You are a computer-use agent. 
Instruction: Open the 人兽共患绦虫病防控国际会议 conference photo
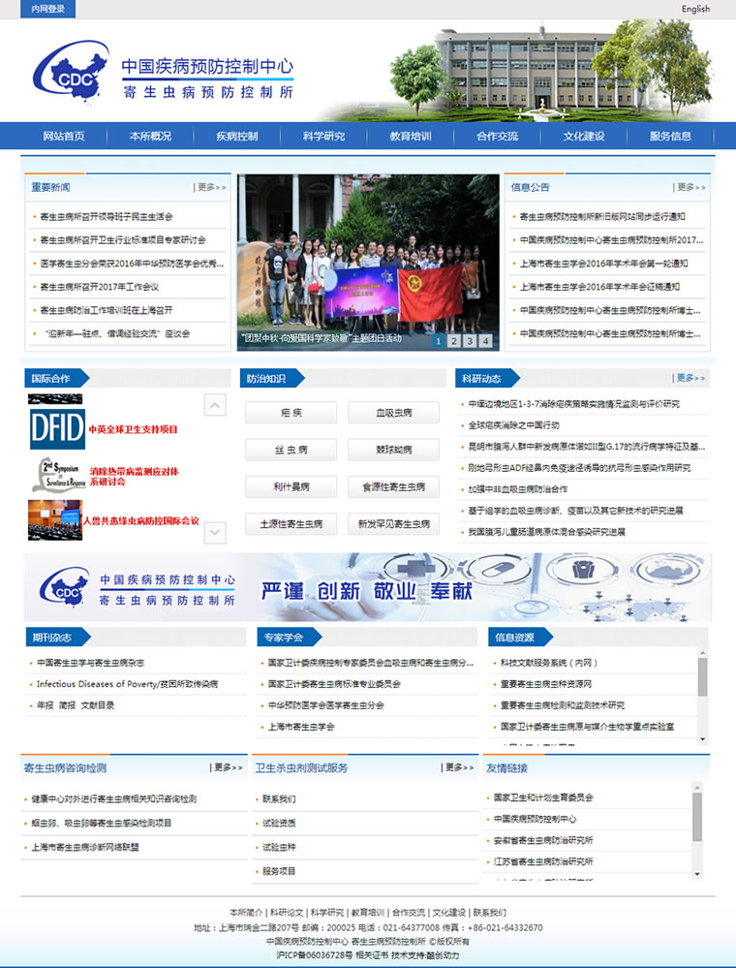click(54, 519)
